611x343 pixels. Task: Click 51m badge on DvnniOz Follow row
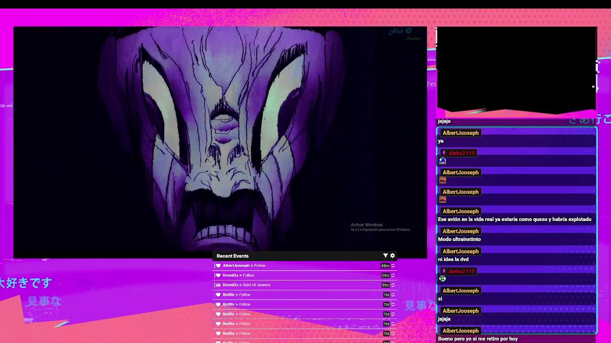coord(385,275)
